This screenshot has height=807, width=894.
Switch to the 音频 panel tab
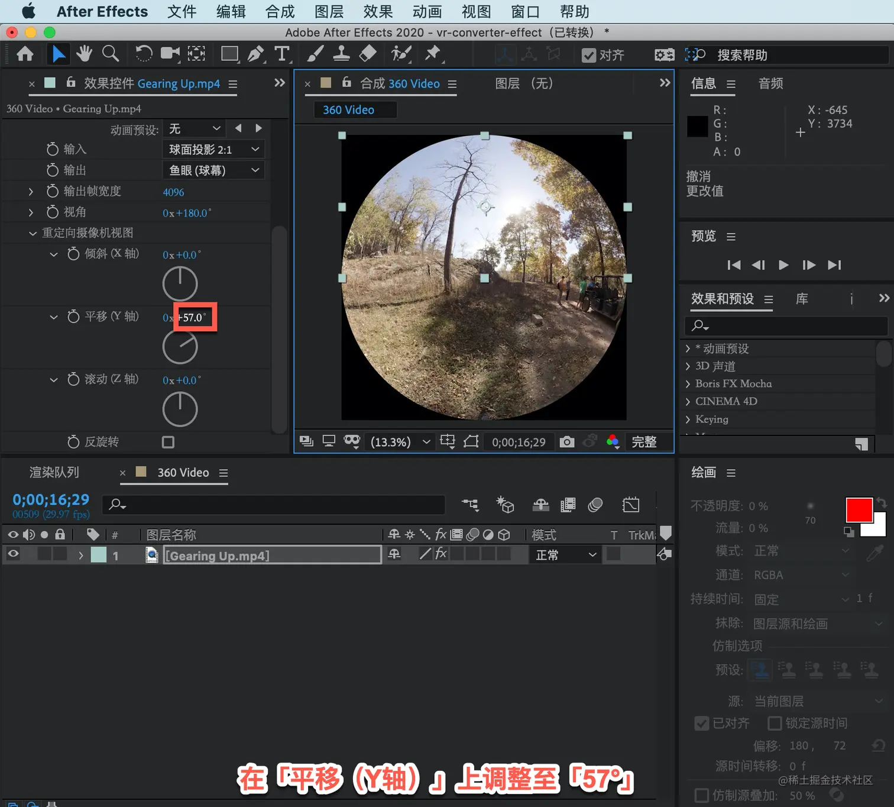point(770,83)
